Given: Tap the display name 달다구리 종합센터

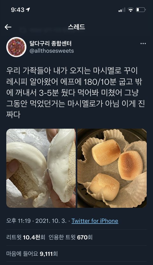Looking at the screenshot, I should (x=51, y=43).
